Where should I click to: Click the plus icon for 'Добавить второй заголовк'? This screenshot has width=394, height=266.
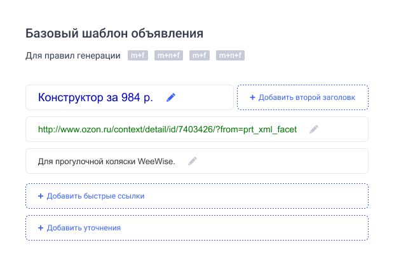click(x=252, y=97)
